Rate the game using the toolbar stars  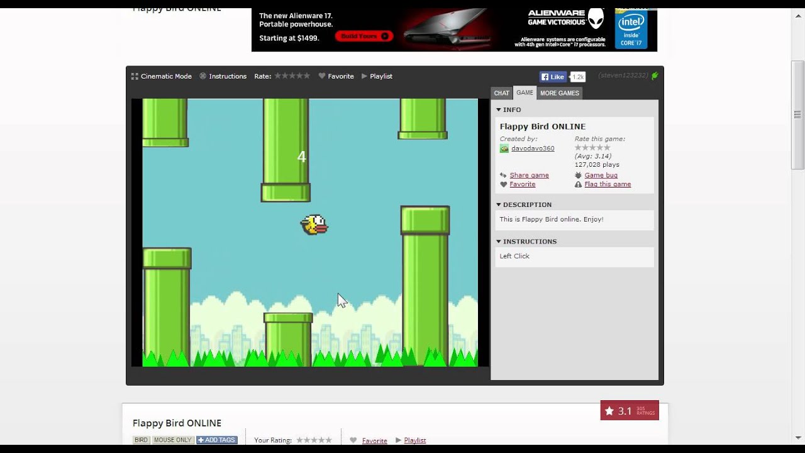(292, 75)
